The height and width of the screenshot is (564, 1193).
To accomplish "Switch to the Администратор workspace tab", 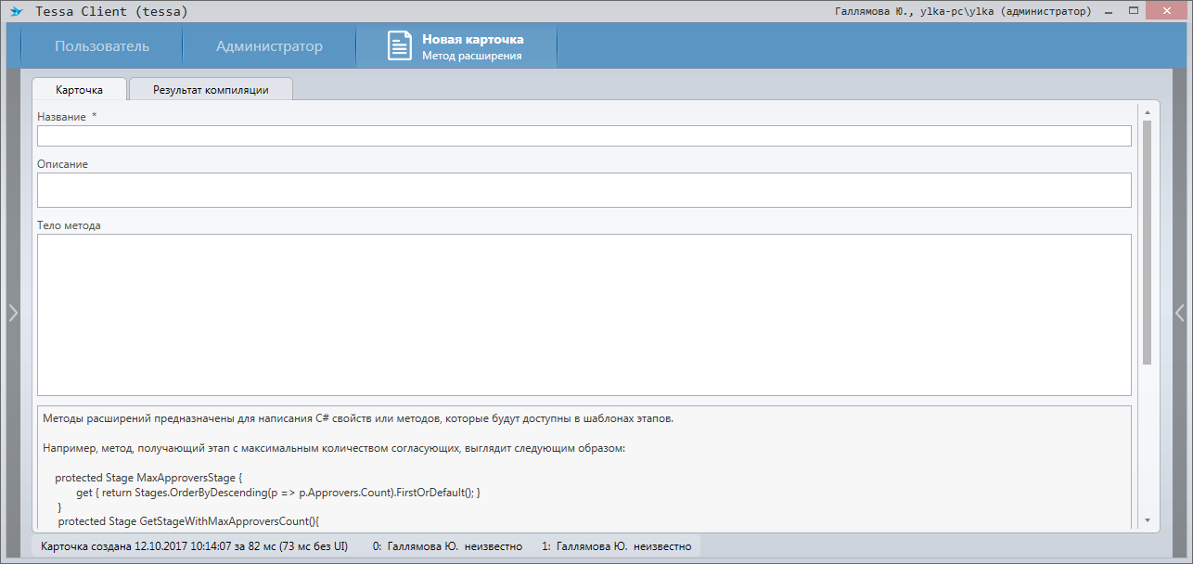I will [269, 46].
